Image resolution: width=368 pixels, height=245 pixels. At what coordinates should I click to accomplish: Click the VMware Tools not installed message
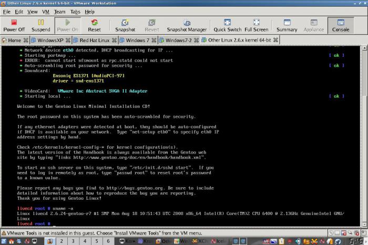coord(105,233)
